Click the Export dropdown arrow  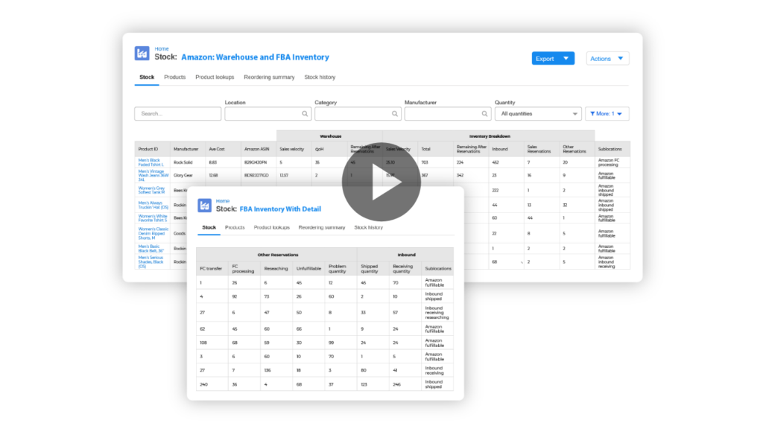click(x=564, y=58)
